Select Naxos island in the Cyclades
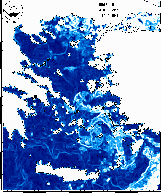The image size is (161, 193). [80, 122]
